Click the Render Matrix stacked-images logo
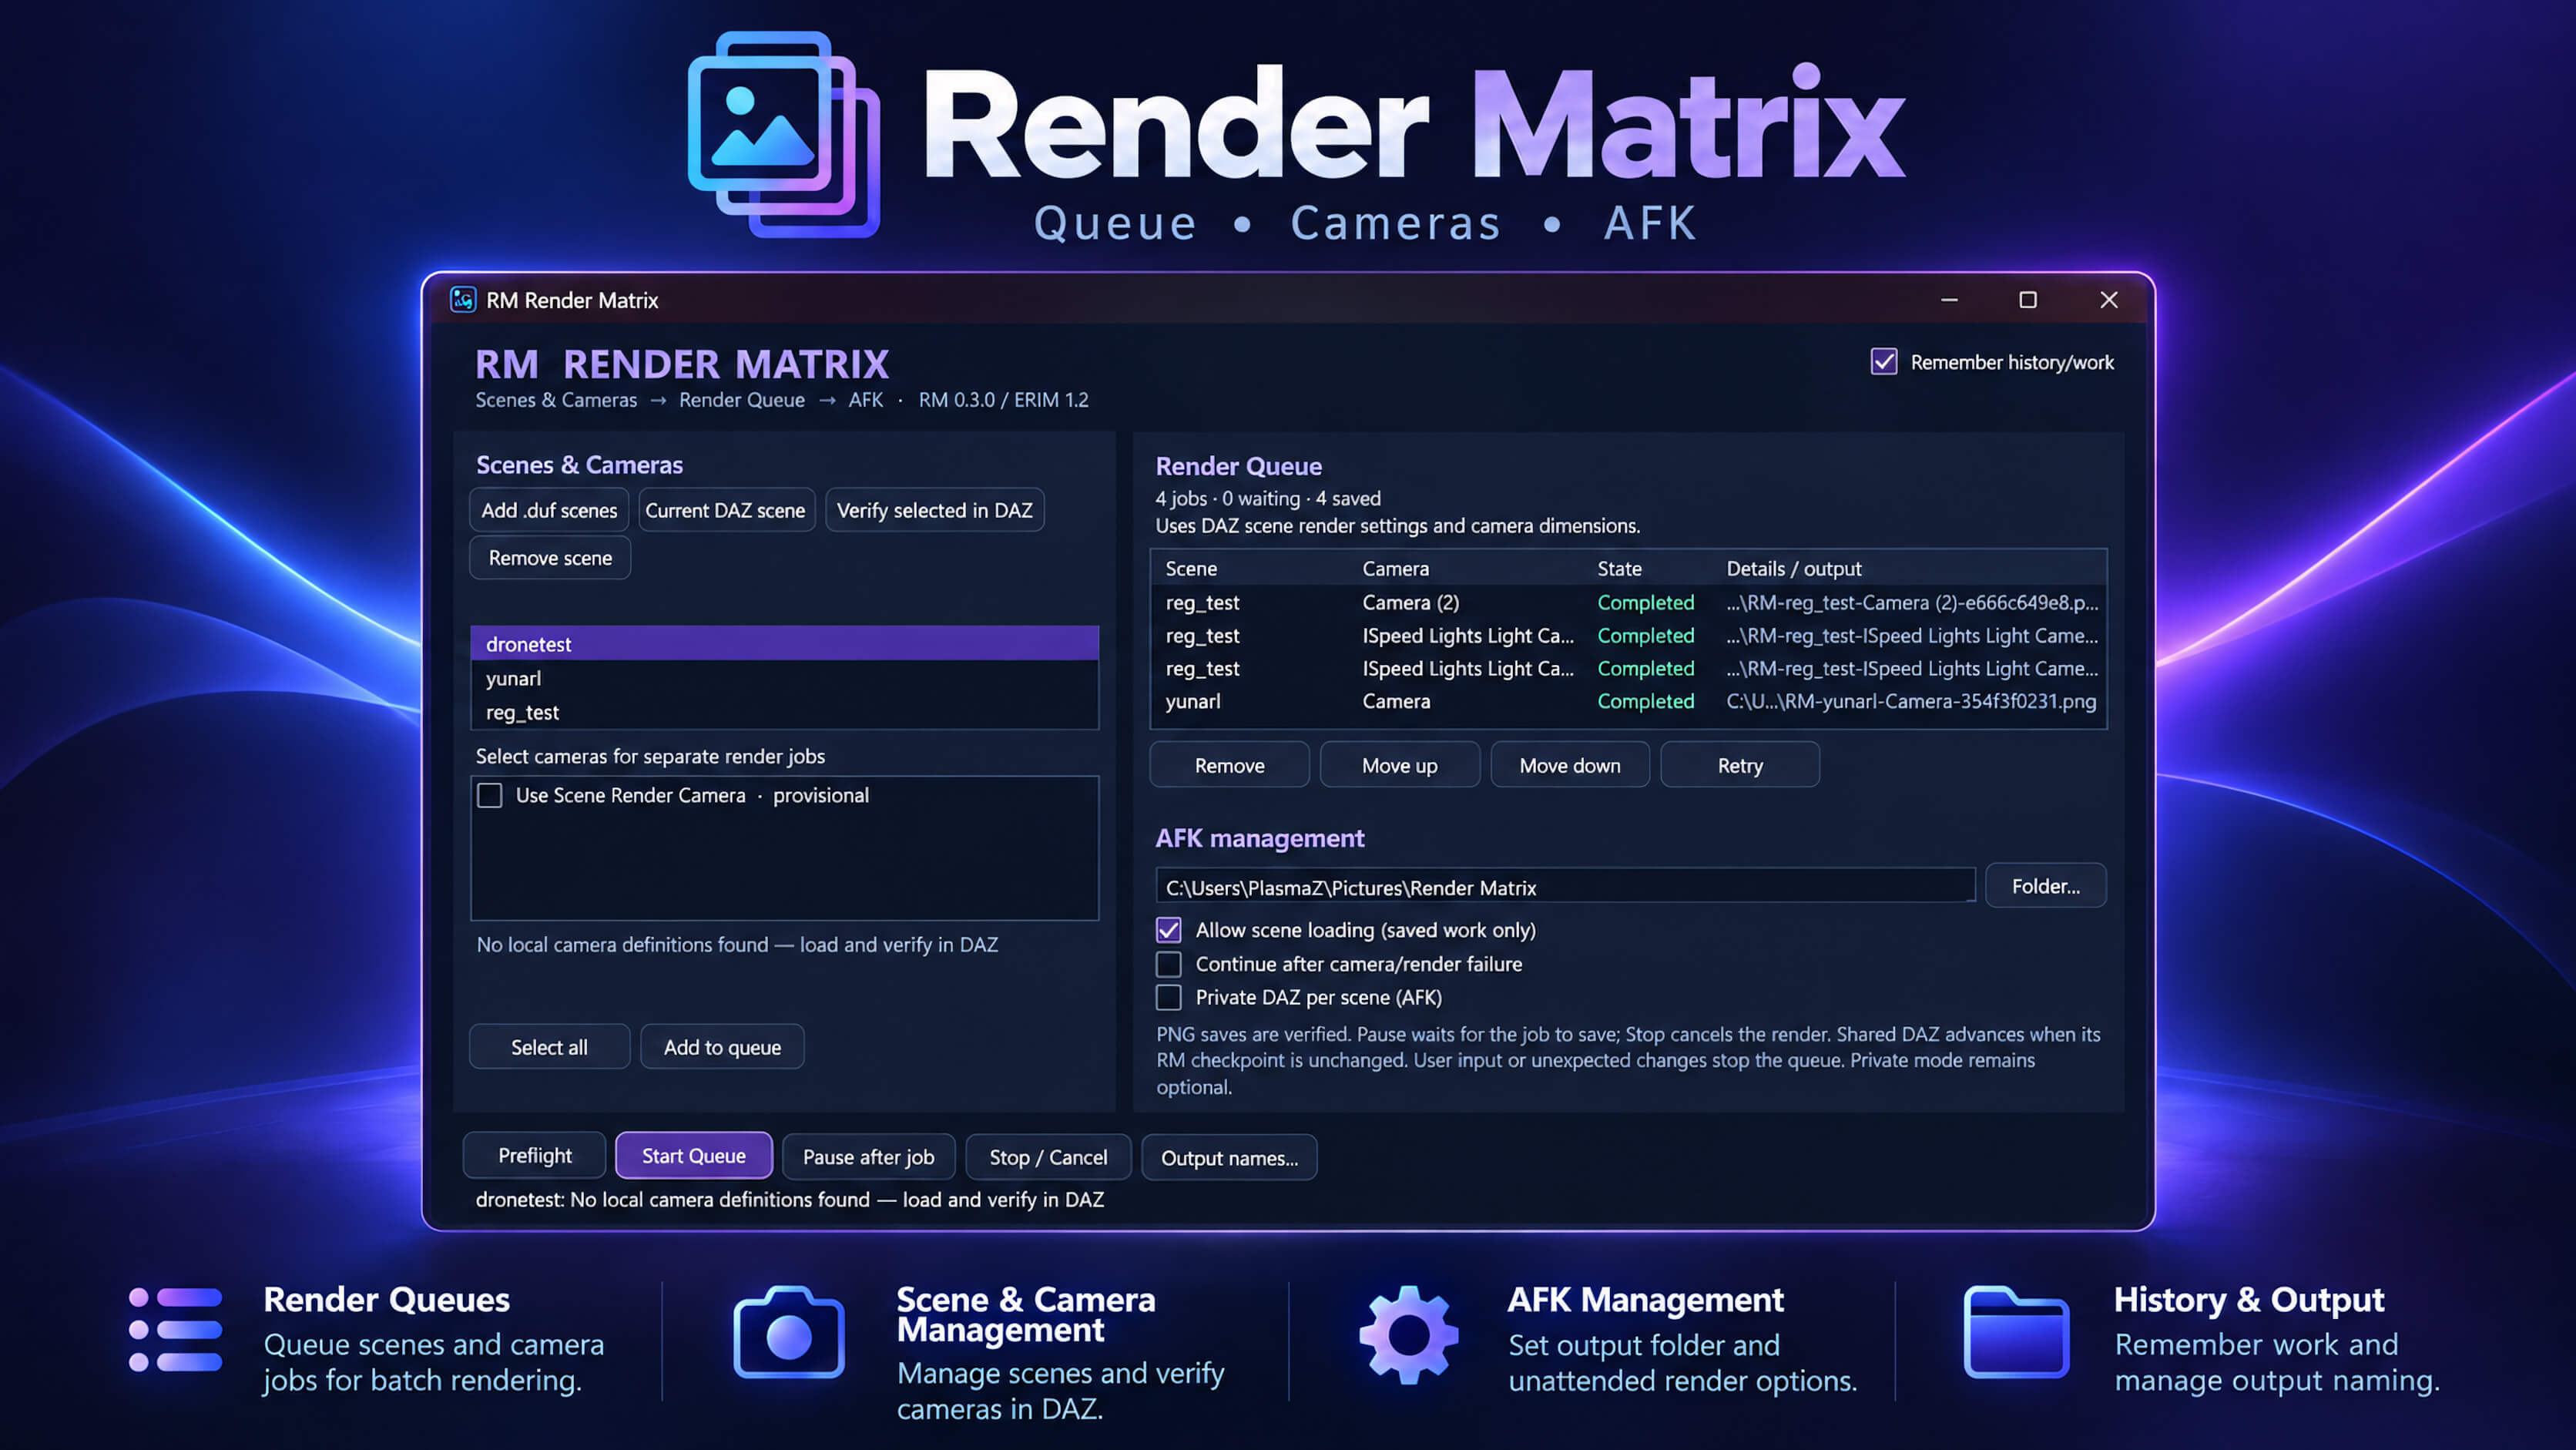The height and width of the screenshot is (1450, 2576). click(784, 134)
